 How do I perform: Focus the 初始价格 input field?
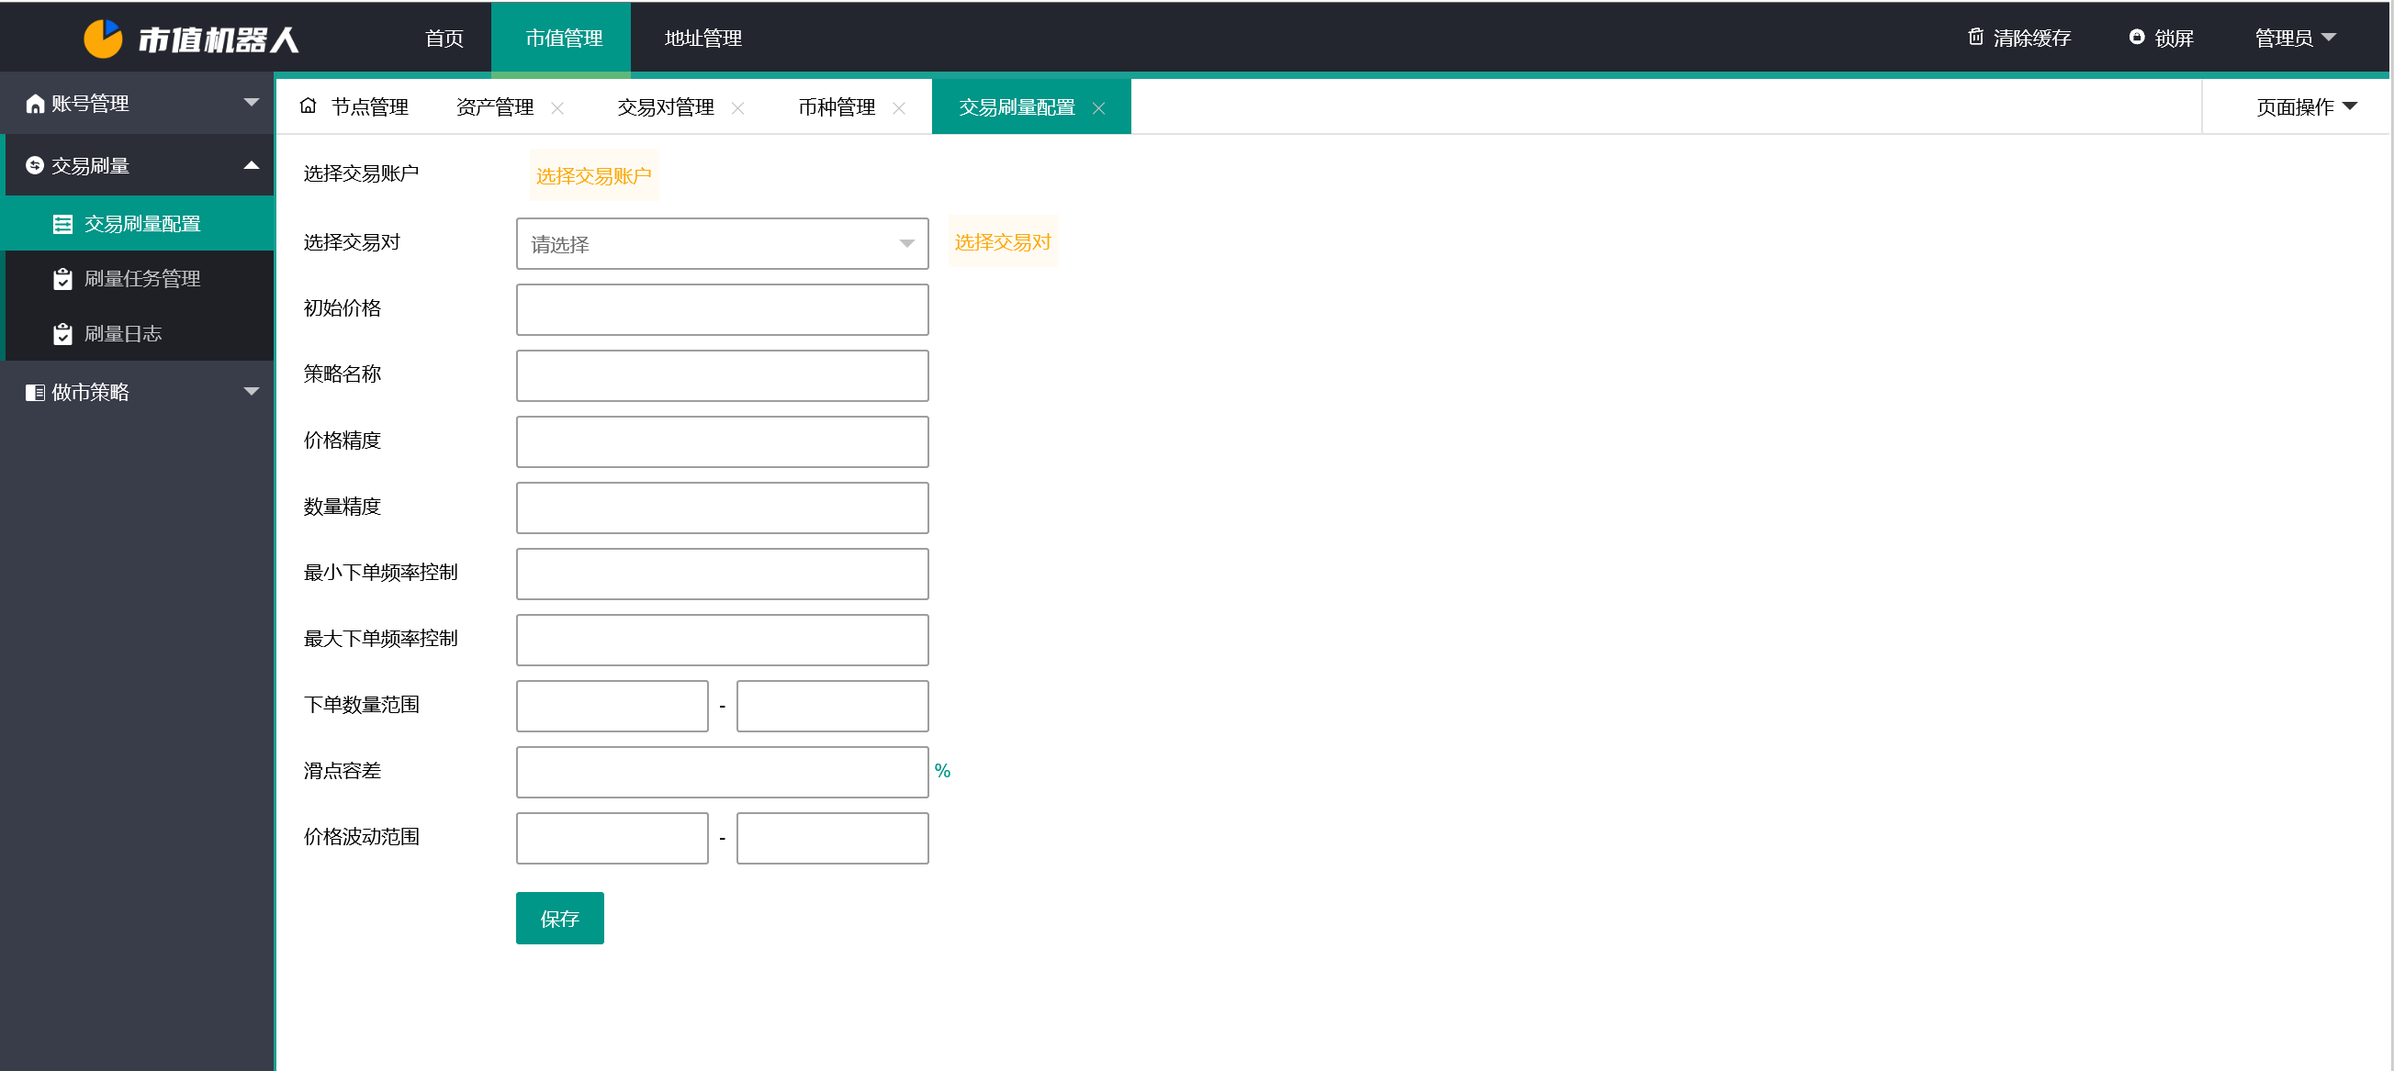tap(722, 309)
